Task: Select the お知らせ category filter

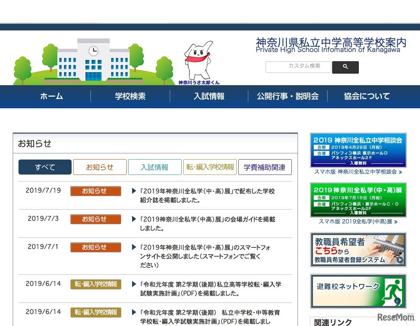Action: [100, 167]
